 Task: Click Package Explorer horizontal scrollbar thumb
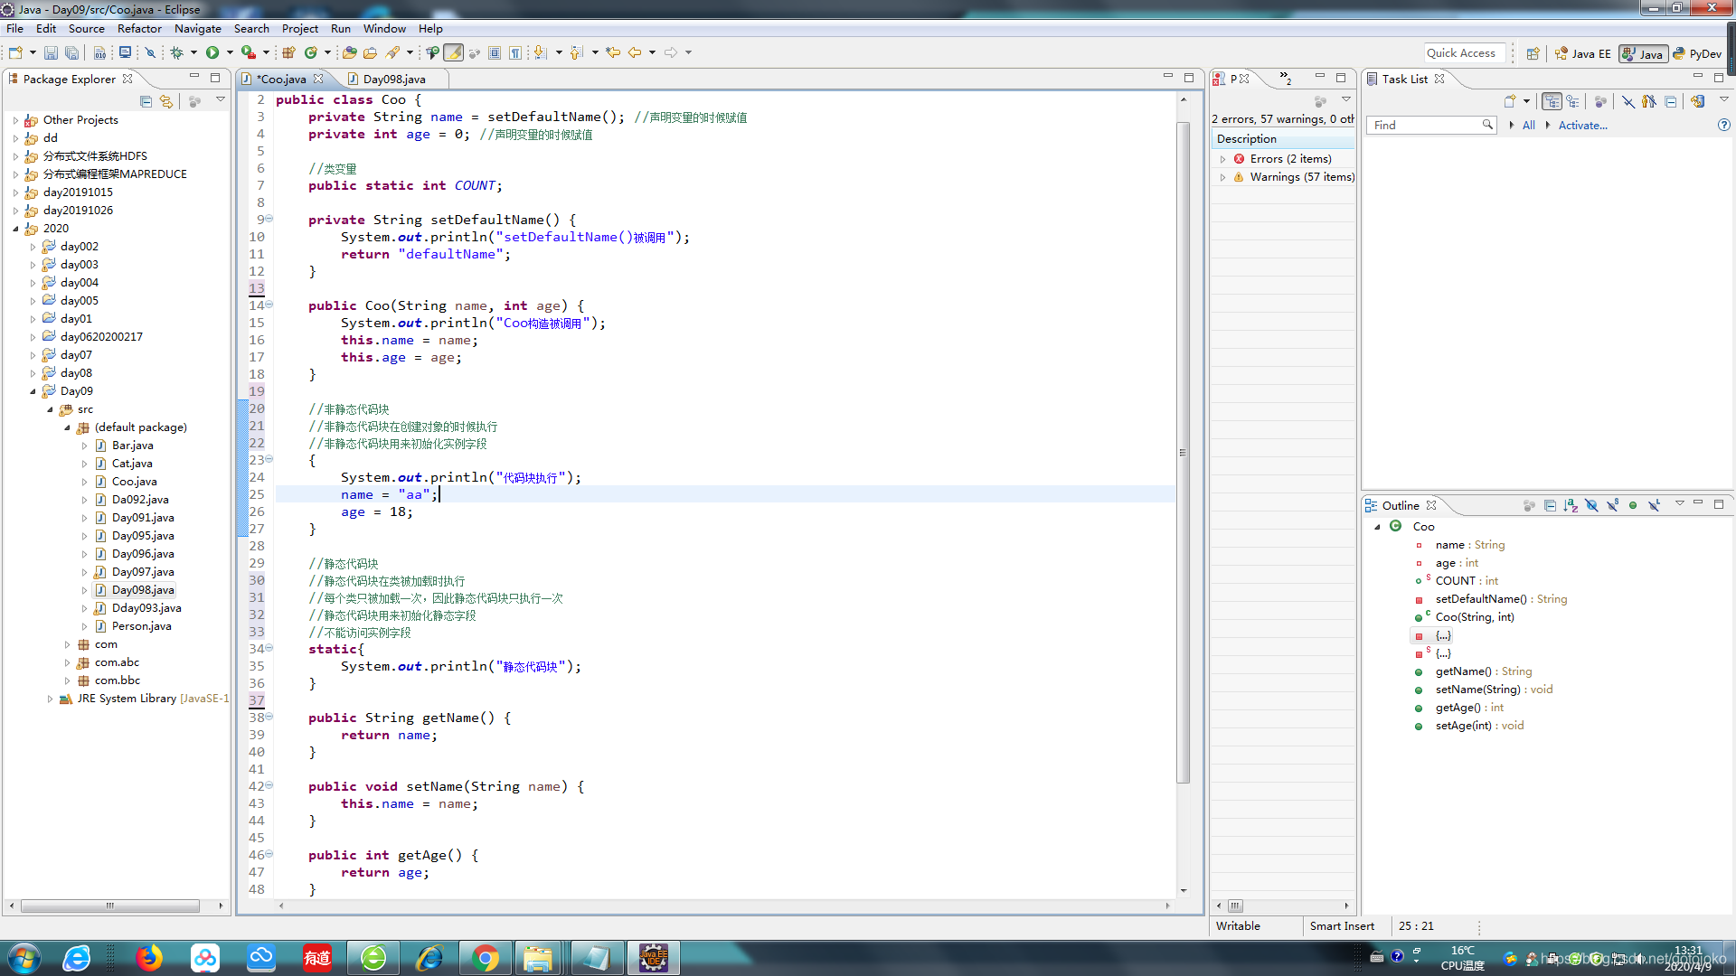click(x=110, y=906)
